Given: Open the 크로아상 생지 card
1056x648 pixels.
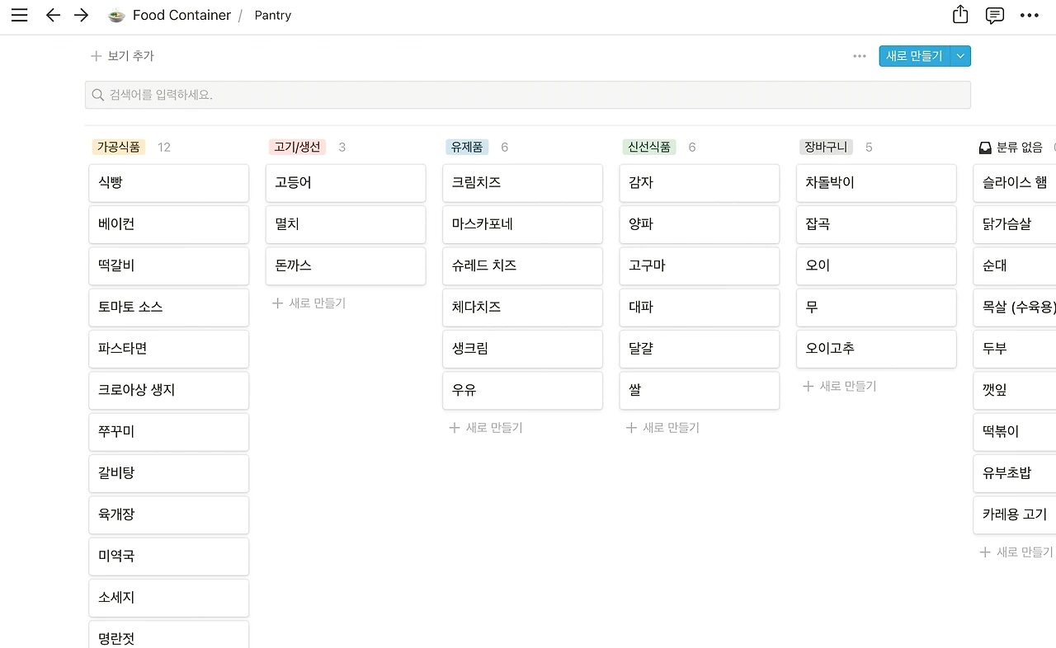Looking at the screenshot, I should tap(168, 390).
